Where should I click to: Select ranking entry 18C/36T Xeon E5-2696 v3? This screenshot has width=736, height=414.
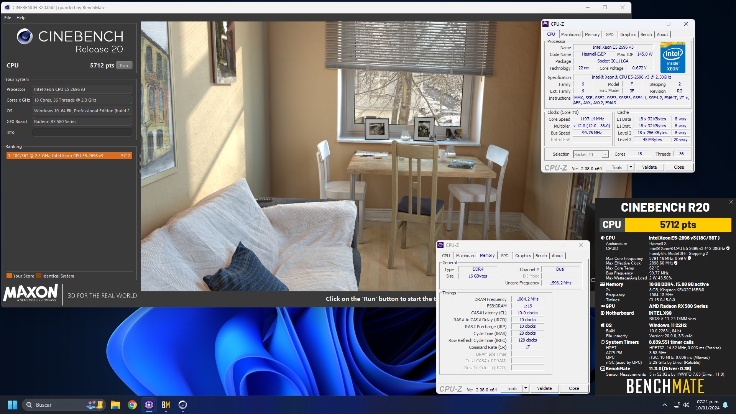click(x=69, y=156)
